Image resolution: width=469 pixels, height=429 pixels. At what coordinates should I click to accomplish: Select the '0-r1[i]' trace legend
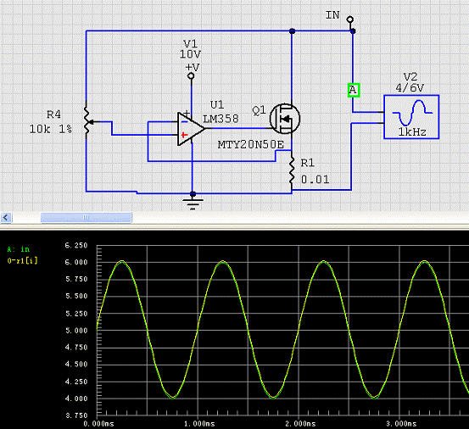(x=22, y=260)
